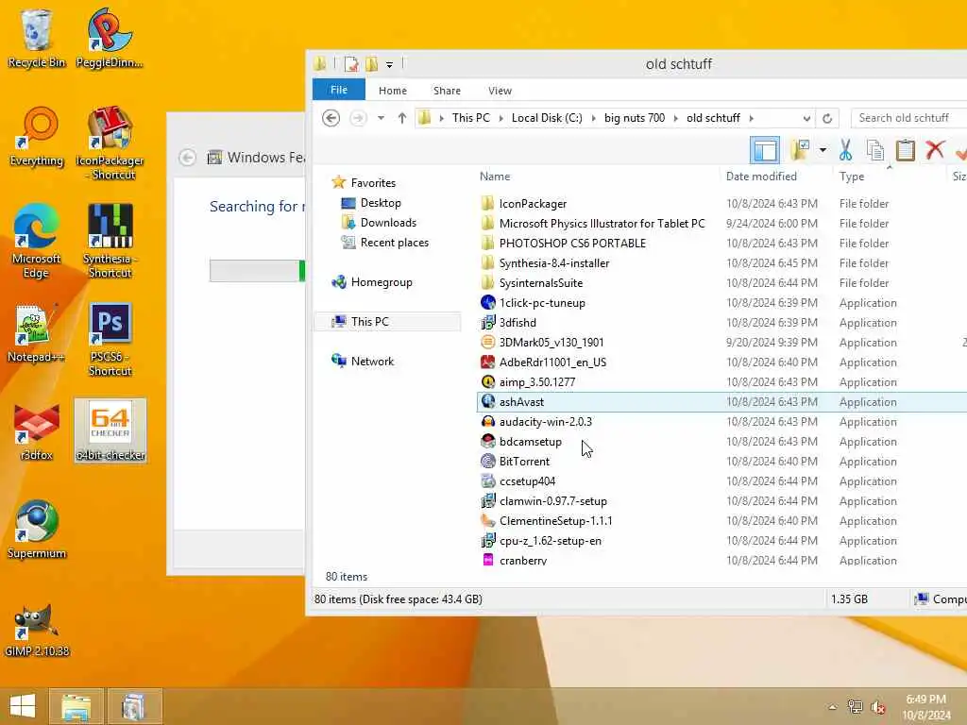Toggle the preview pane layout icon
Viewport: 967px width, 725px height.
coord(765,150)
